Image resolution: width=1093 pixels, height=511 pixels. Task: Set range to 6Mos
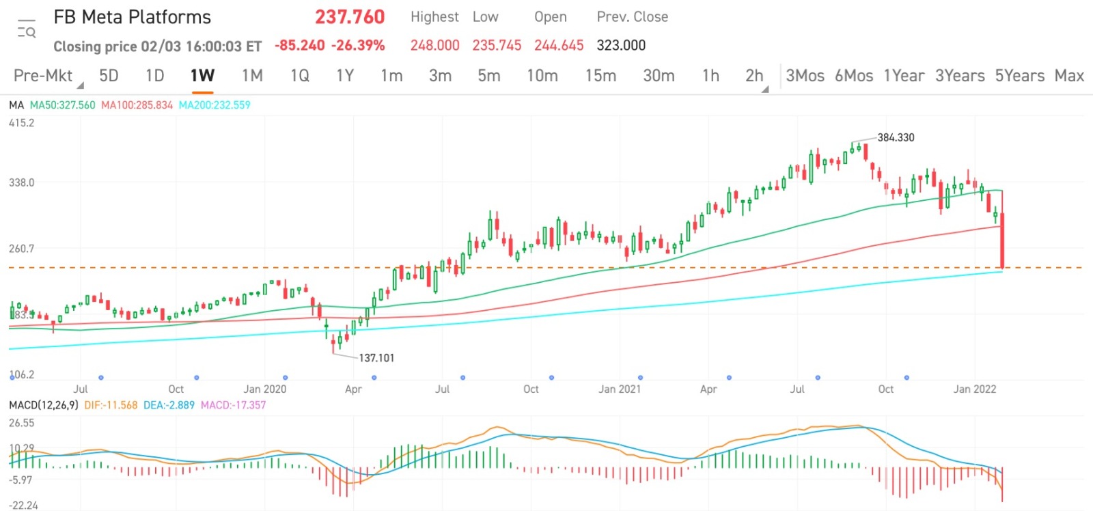point(854,76)
